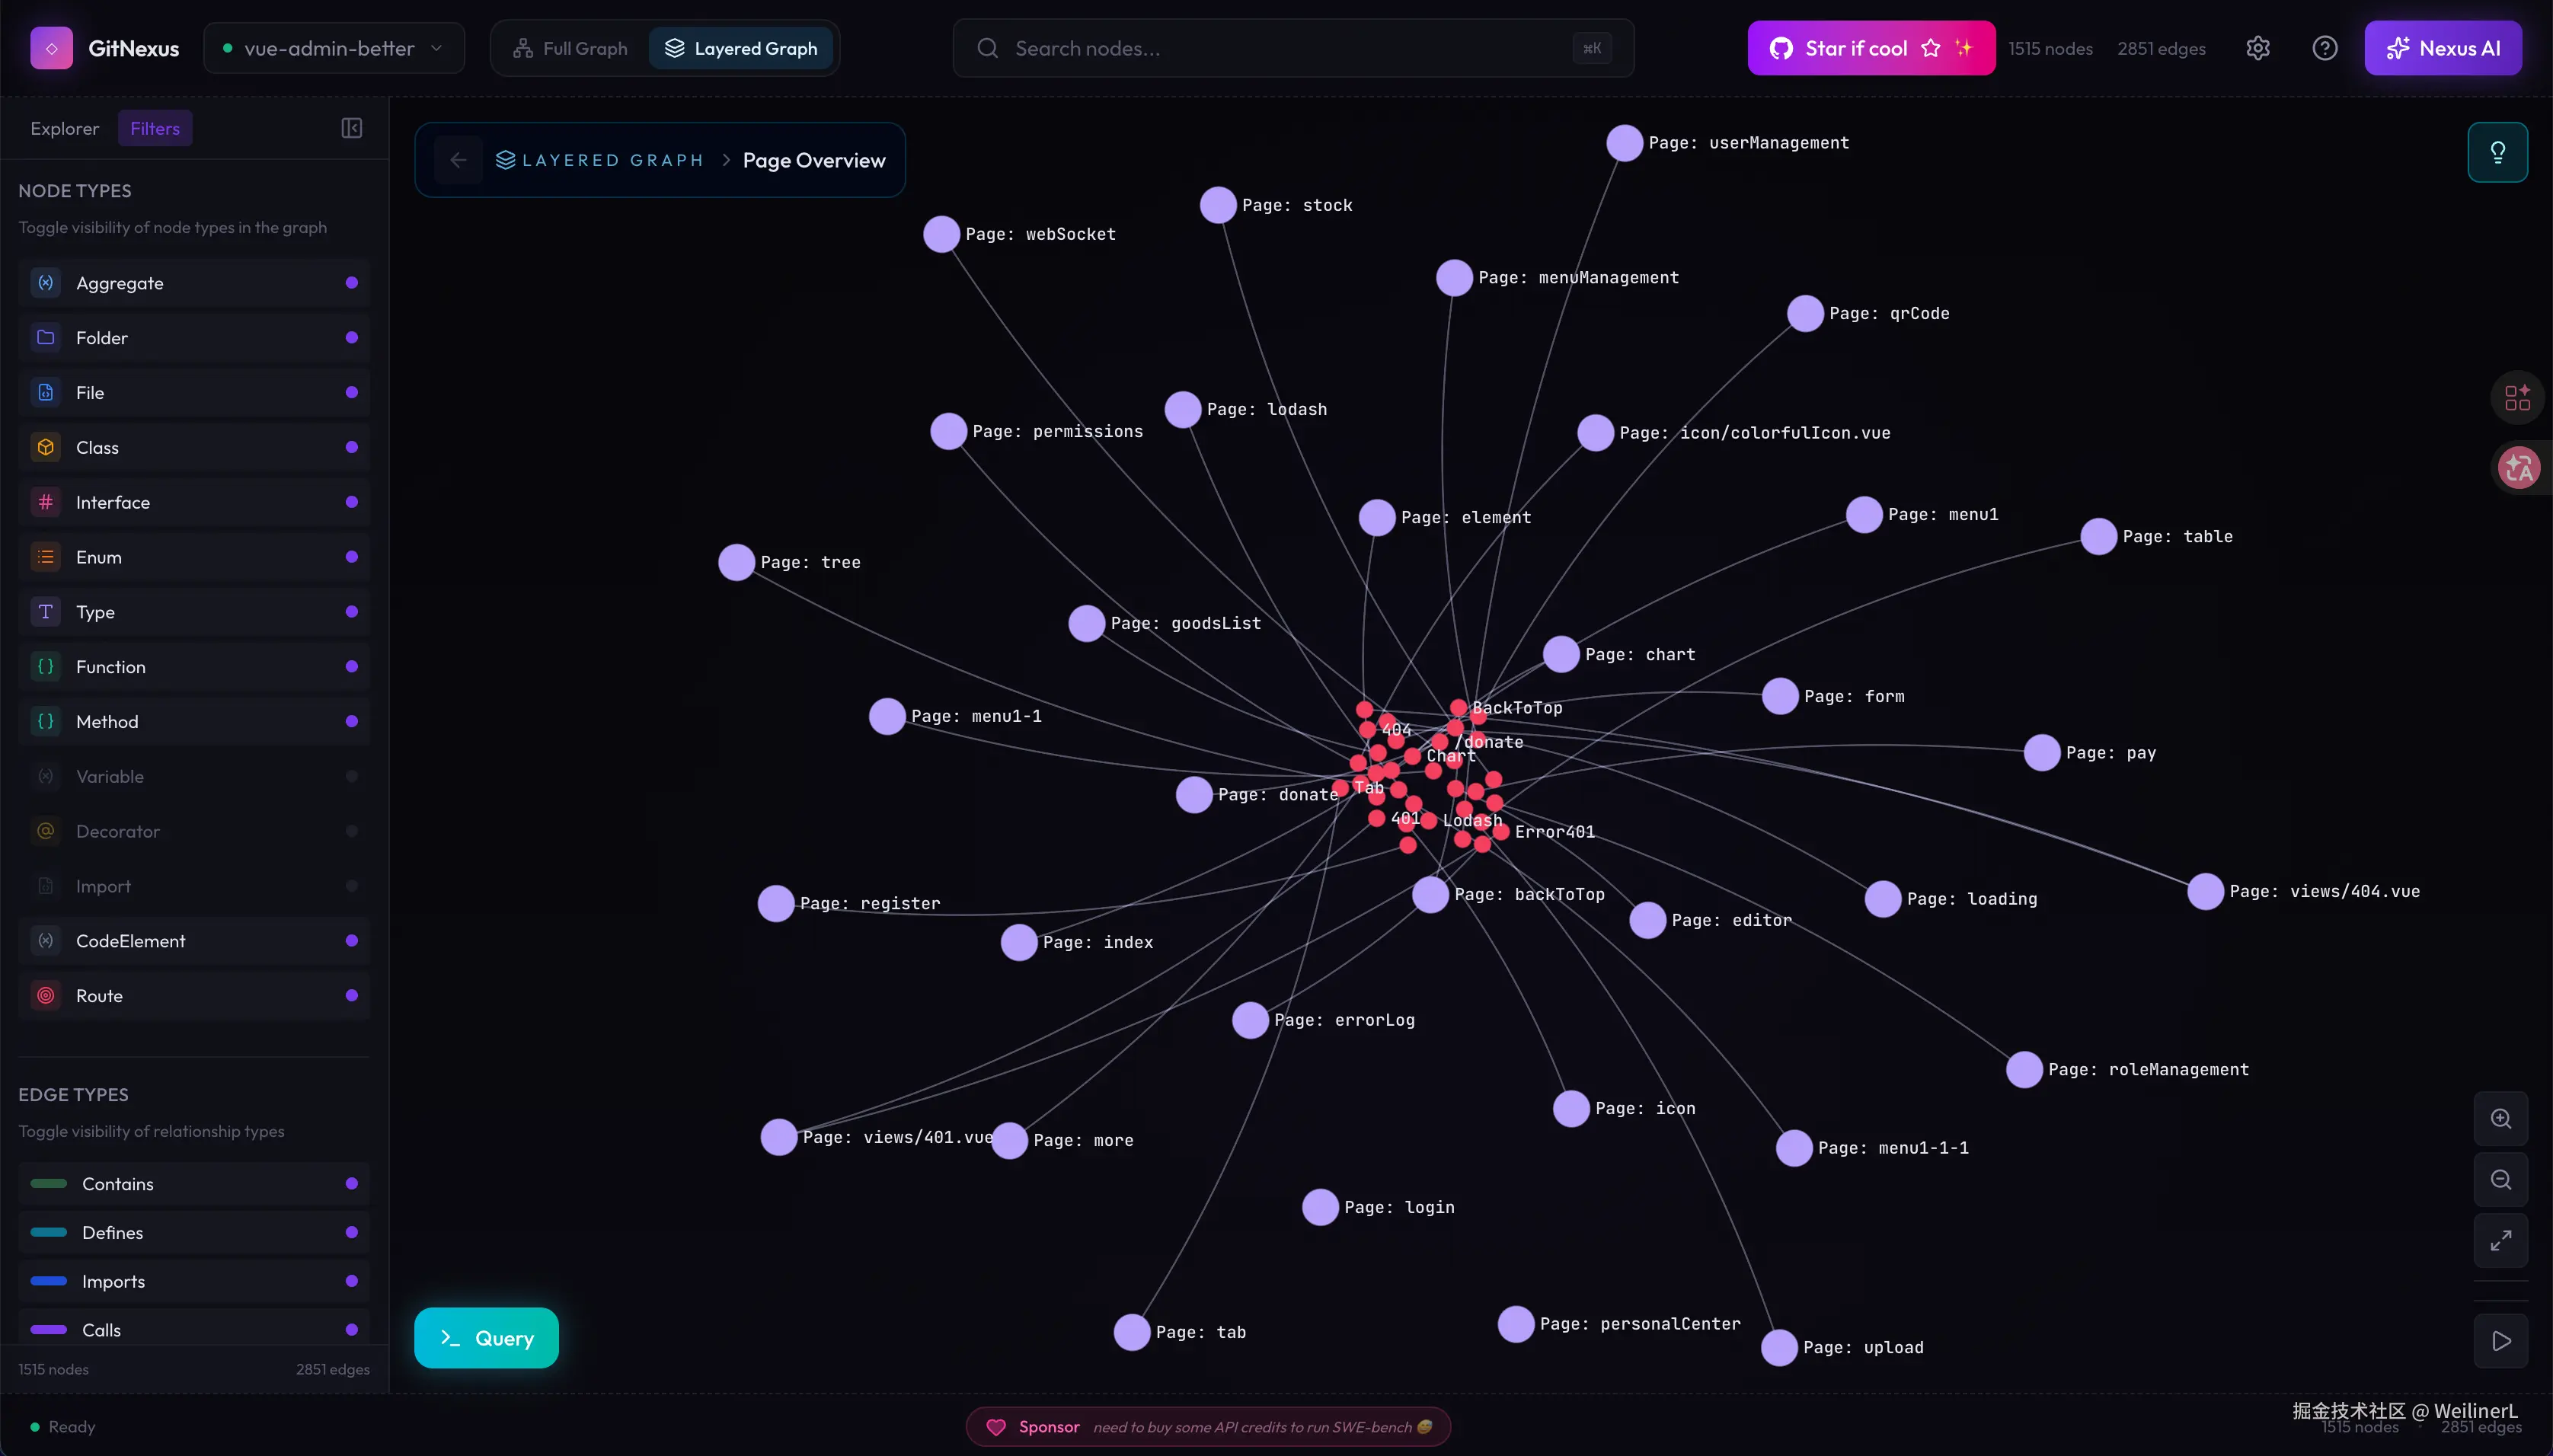Switch to the Filters tab
Screen dimensions: 2553x1456
(x=155, y=128)
